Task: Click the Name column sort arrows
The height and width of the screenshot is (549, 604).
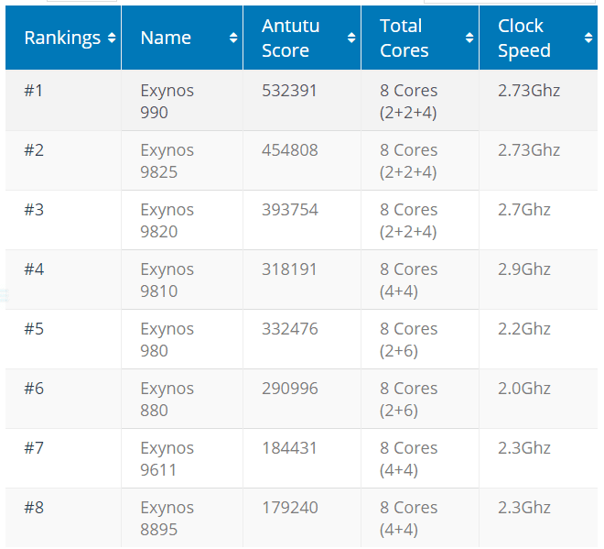Action: [x=233, y=38]
